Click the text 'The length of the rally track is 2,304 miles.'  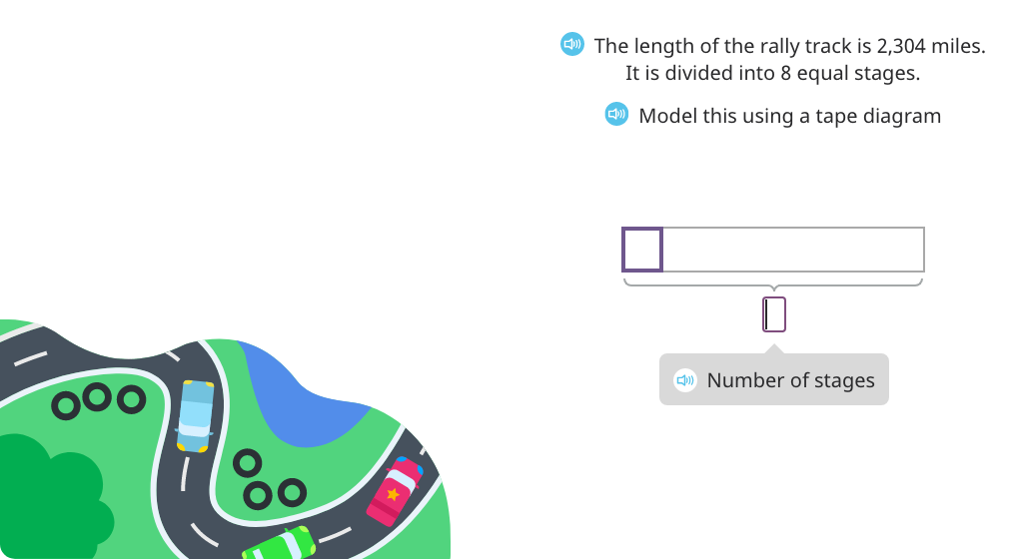[x=789, y=46]
